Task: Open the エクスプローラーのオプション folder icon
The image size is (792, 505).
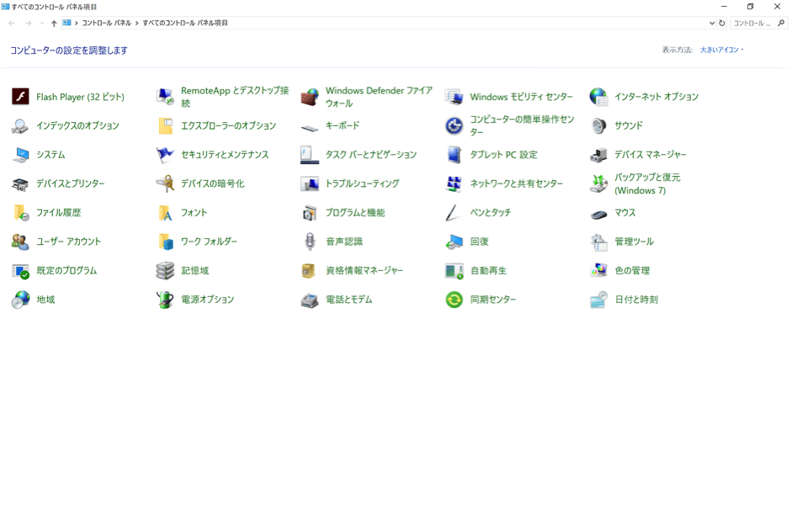Action: click(165, 125)
